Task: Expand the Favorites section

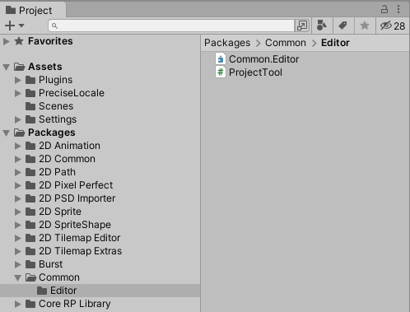Action: tap(6, 41)
